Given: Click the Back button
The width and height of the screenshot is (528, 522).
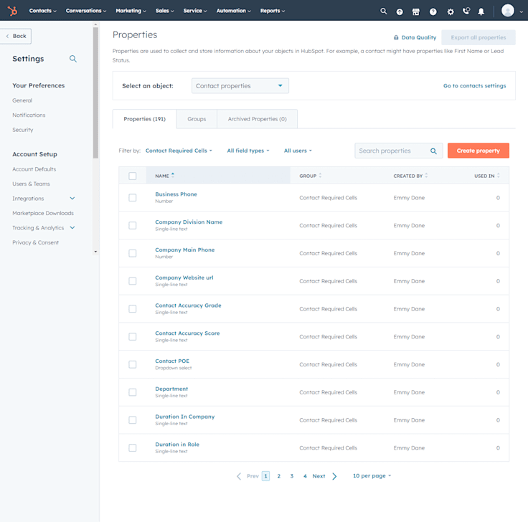Looking at the screenshot, I should pyautogui.click(x=16, y=36).
